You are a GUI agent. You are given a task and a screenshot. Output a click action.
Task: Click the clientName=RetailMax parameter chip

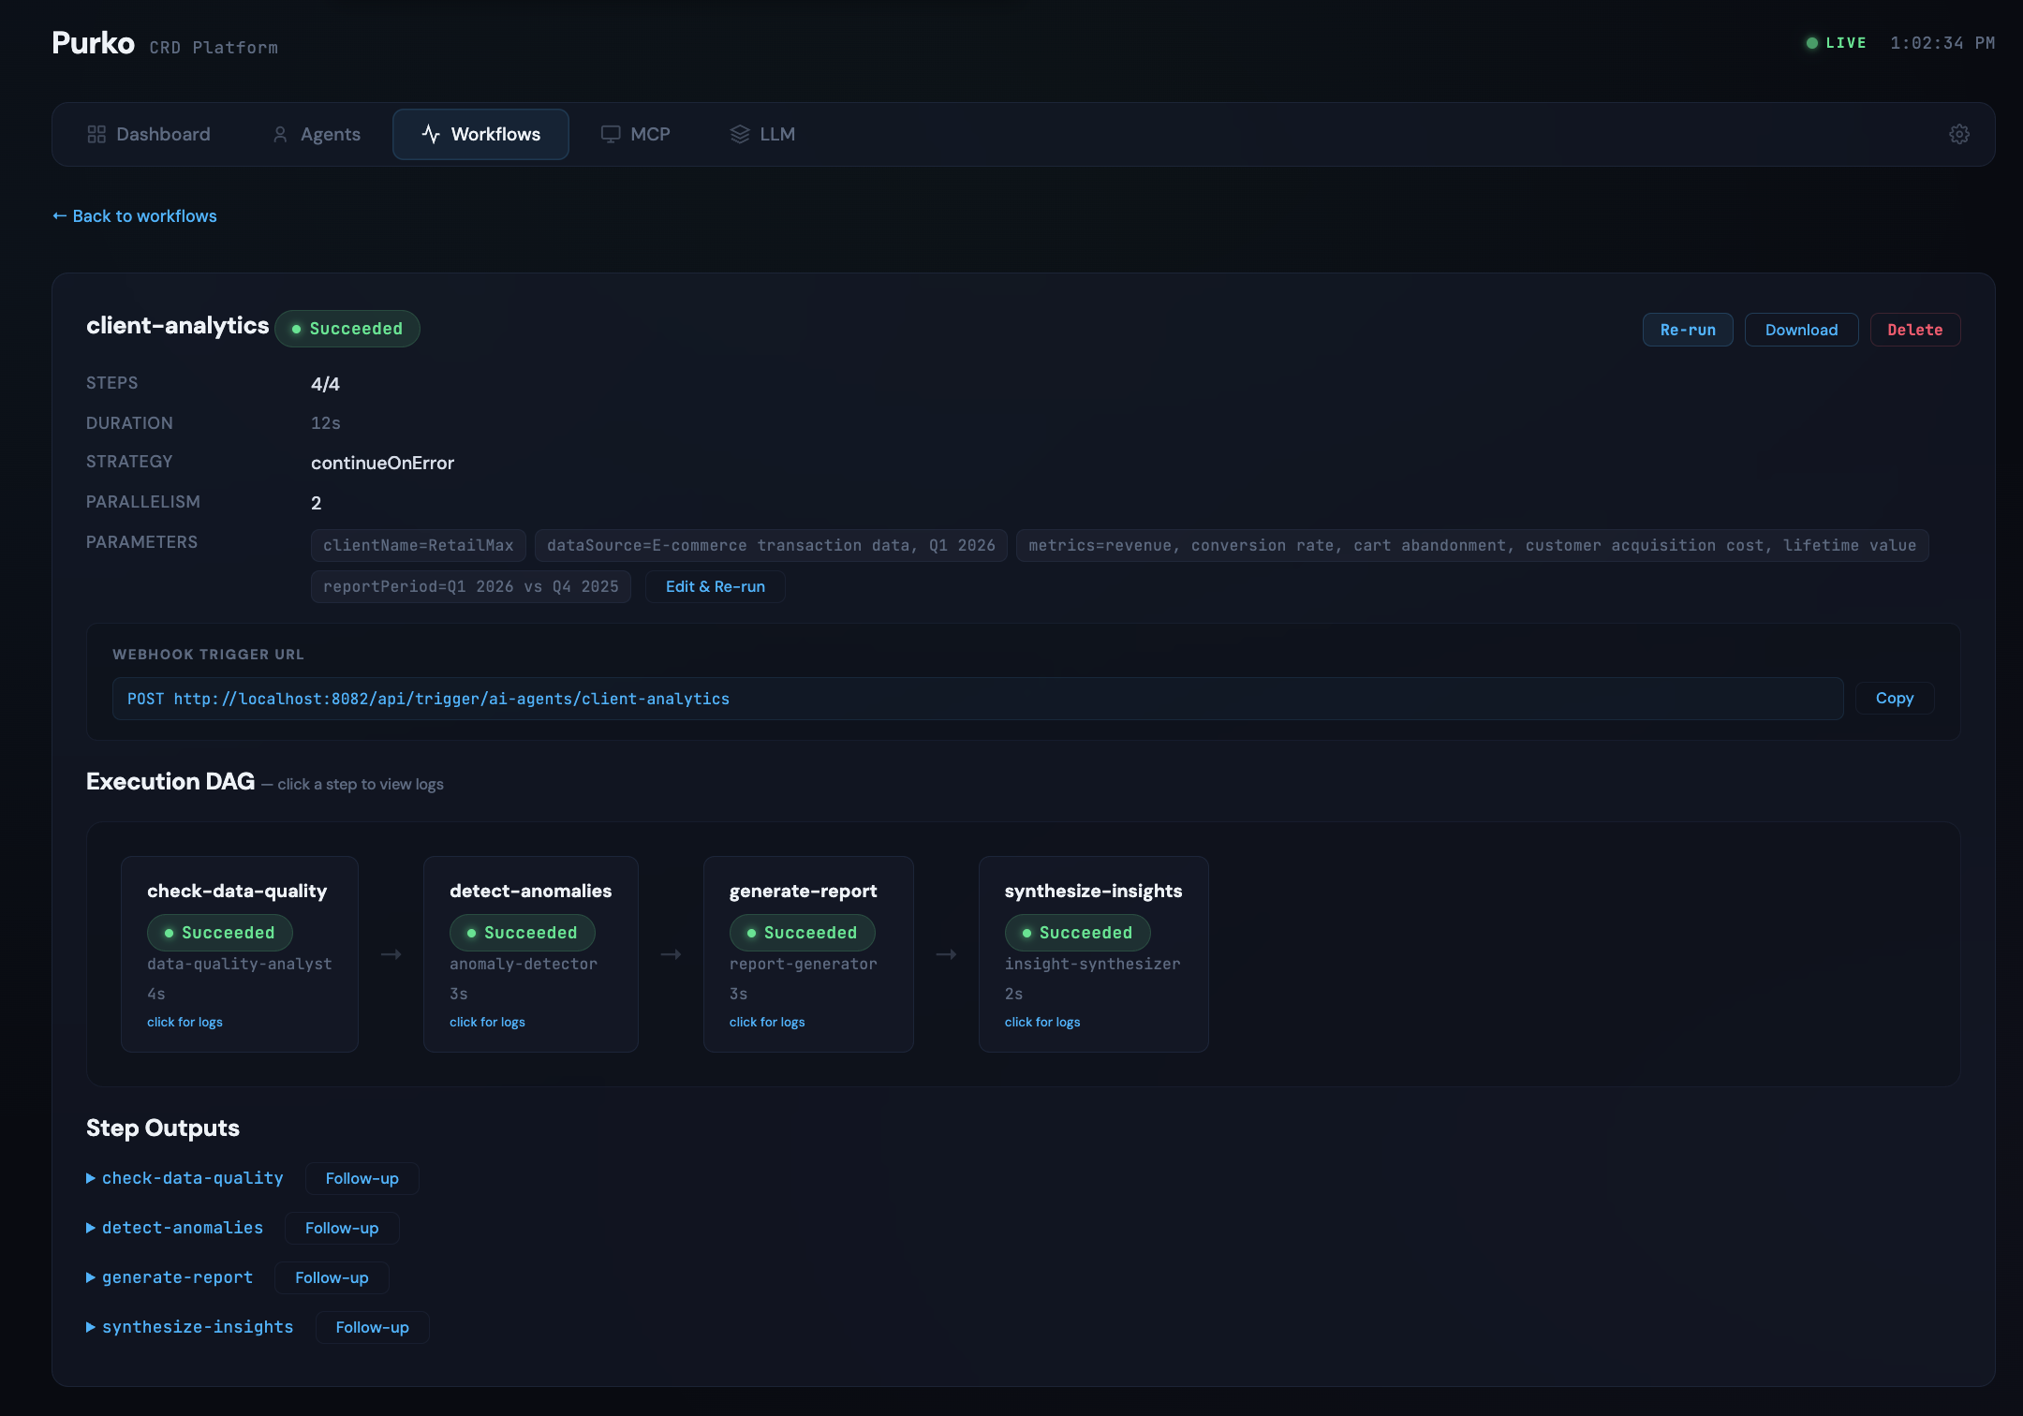pos(419,546)
